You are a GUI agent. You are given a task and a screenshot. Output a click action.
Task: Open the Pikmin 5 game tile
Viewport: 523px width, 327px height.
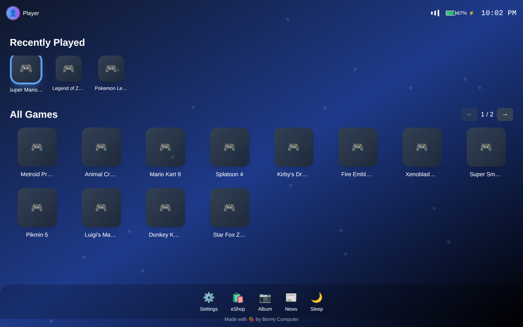tap(37, 208)
